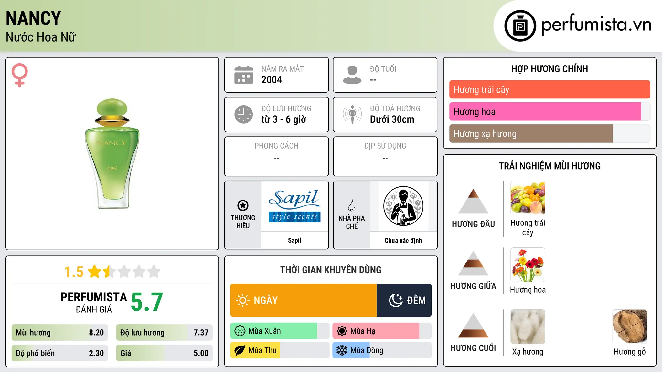Click the NANCY perfume title
The width and height of the screenshot is (662, 372).
pos(33,18)
